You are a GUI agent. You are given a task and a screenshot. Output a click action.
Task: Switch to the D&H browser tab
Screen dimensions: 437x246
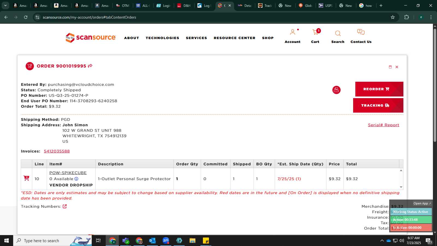coord(184,5)
